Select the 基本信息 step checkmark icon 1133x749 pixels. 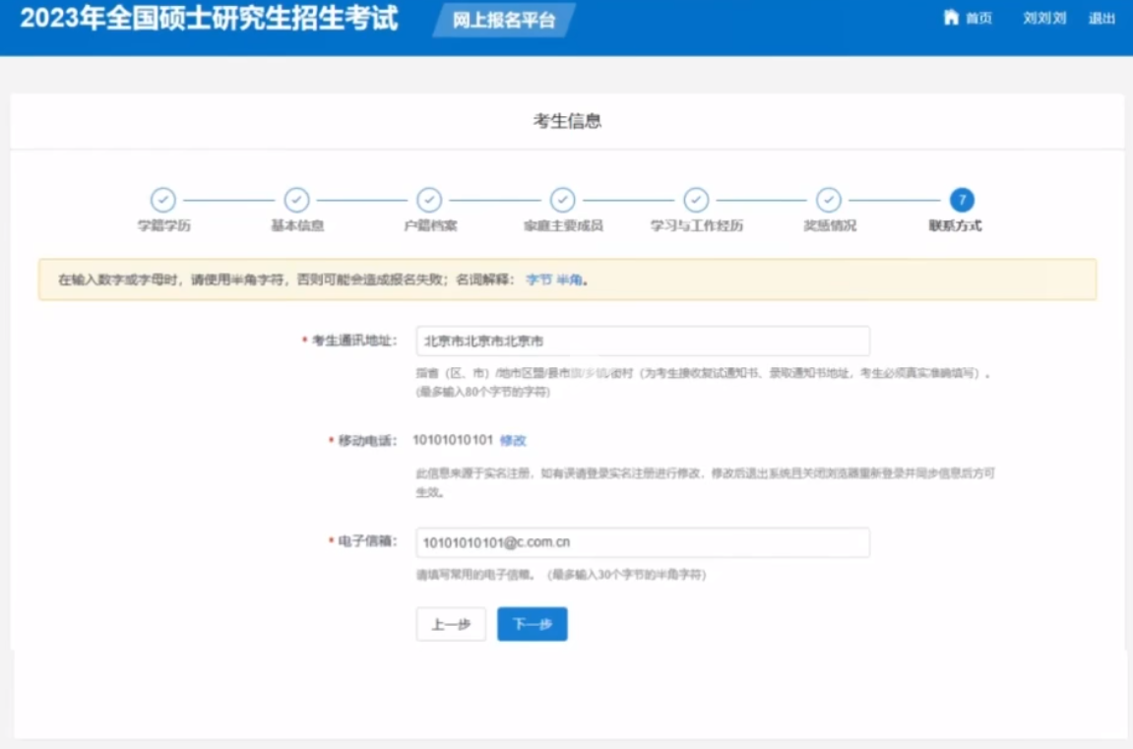[x=295, y=199]
